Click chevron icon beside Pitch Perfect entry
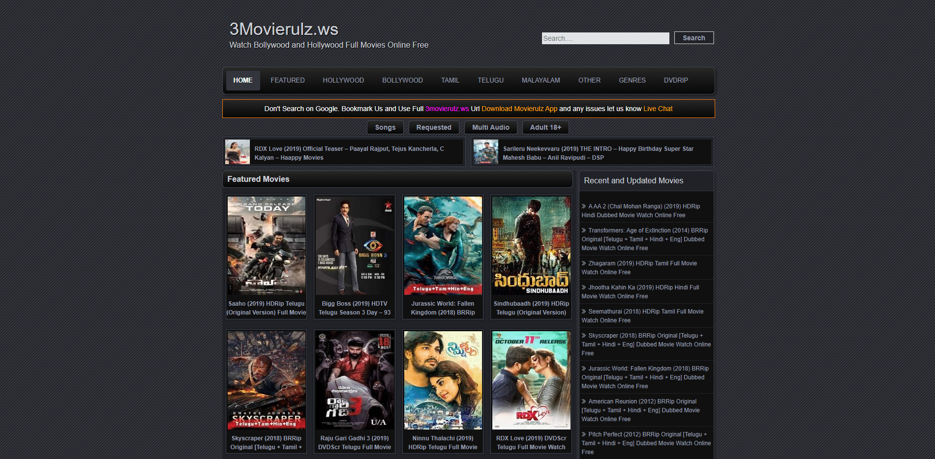The image size is (935, 459). [584, 434]
